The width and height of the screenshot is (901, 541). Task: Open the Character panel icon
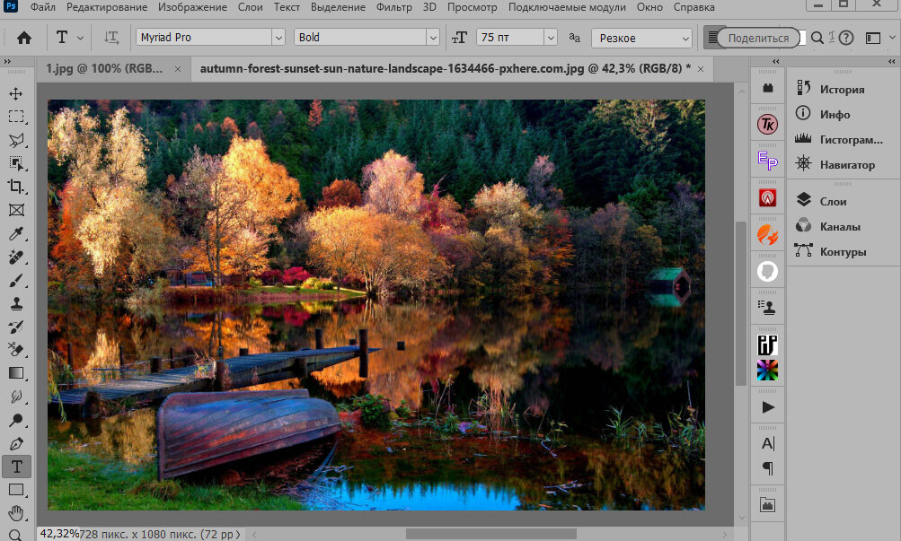pyautogui.click(x=768, y=443)
